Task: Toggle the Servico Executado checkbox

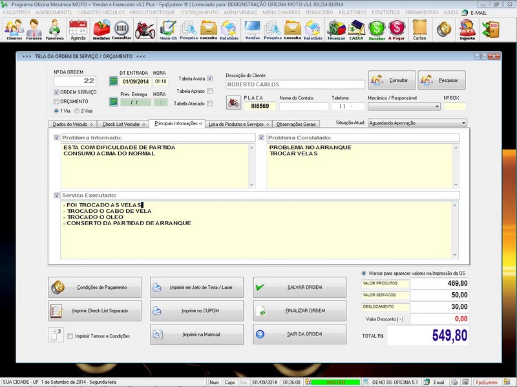Action: pos(57,195)
